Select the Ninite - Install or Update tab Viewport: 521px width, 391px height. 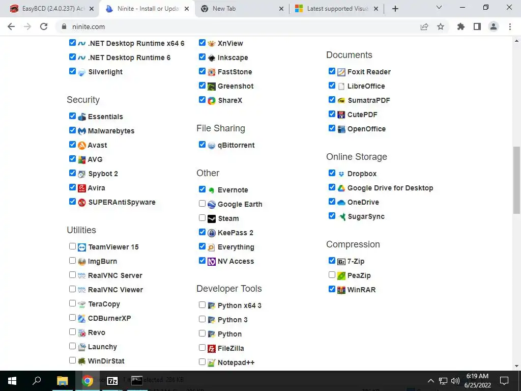click(146, 9)
